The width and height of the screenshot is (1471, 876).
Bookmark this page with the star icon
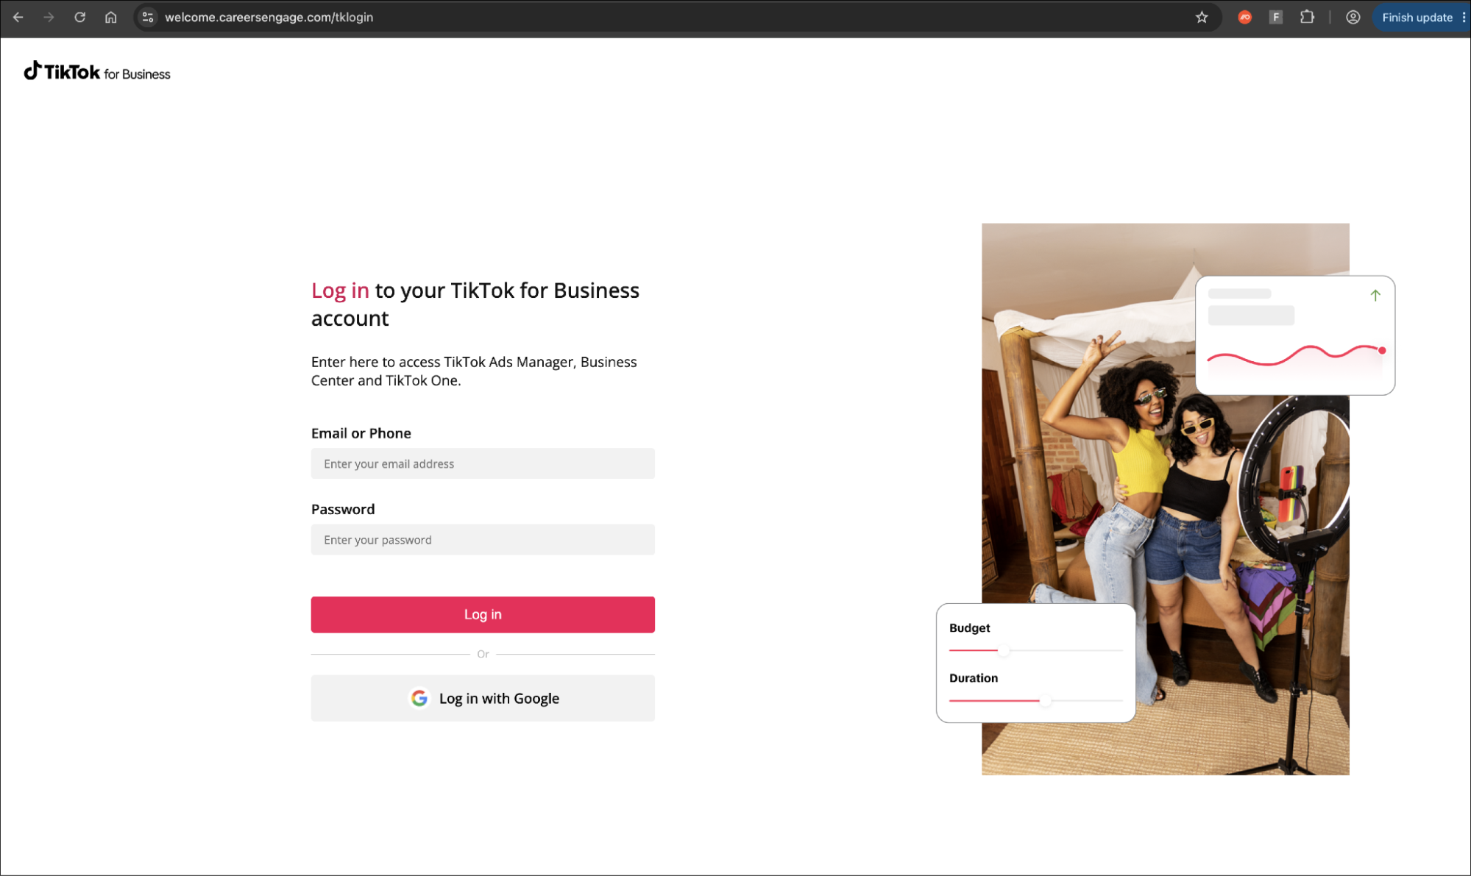point(1202,17)
